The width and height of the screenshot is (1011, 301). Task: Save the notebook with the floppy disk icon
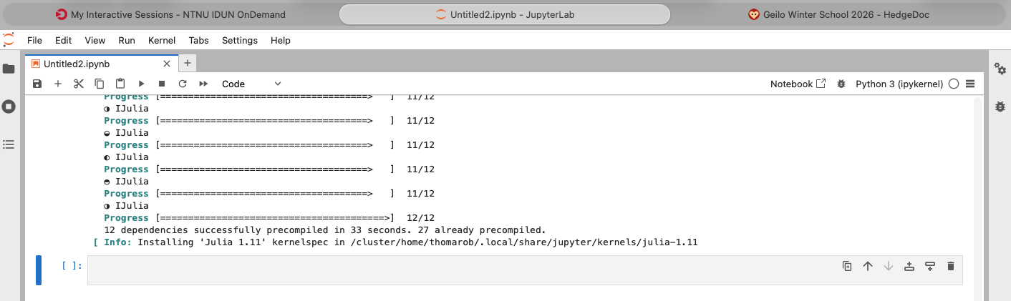pyautogui.click(x=37, y=84)
